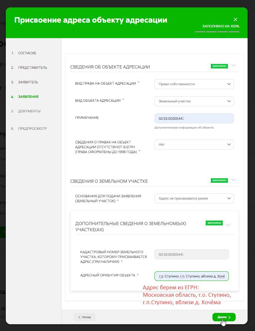Open Вид права на объект адресации dropdown
This screenshot has width=255, height=331.
point(194,84)
